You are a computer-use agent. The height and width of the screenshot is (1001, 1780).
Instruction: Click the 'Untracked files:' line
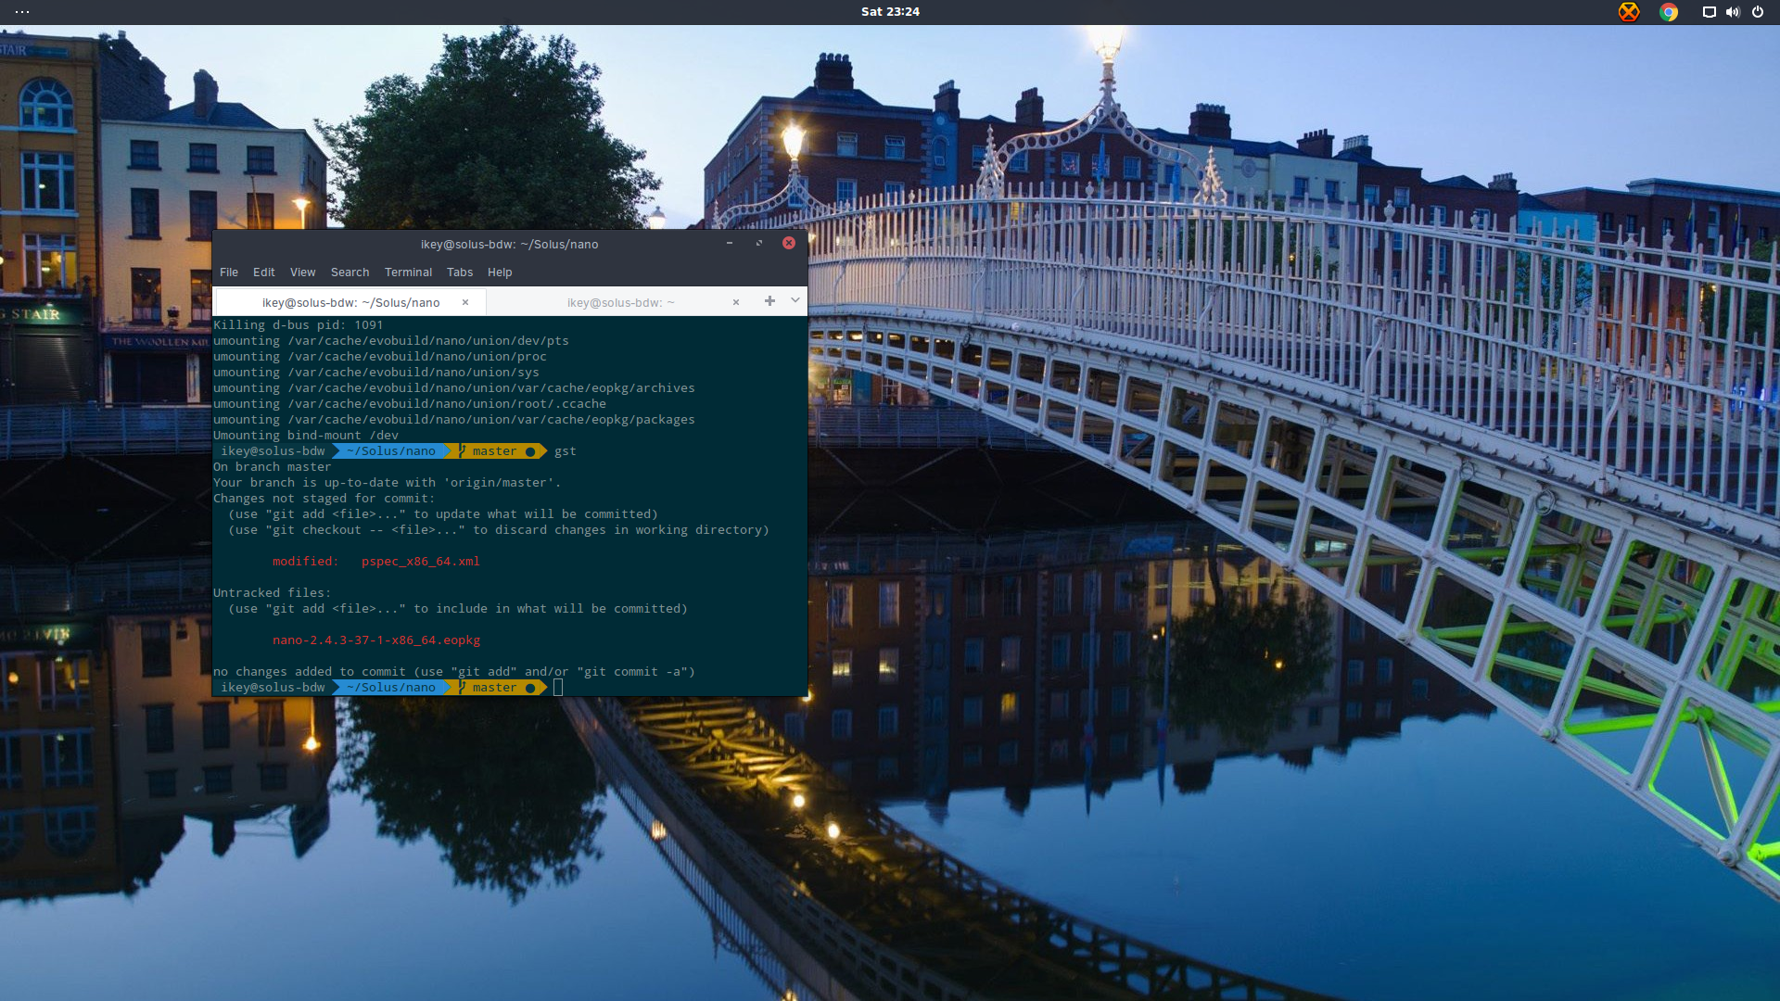coord(272,593)
